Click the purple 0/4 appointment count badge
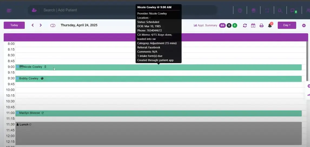 (222, 25)
